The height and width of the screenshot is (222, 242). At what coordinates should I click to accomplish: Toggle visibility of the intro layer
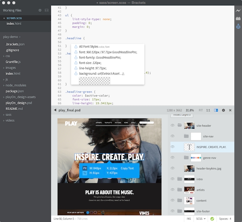172,179
